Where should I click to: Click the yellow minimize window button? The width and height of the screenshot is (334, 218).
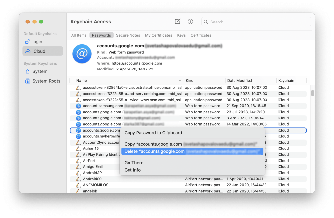click(x=35, y=22)
